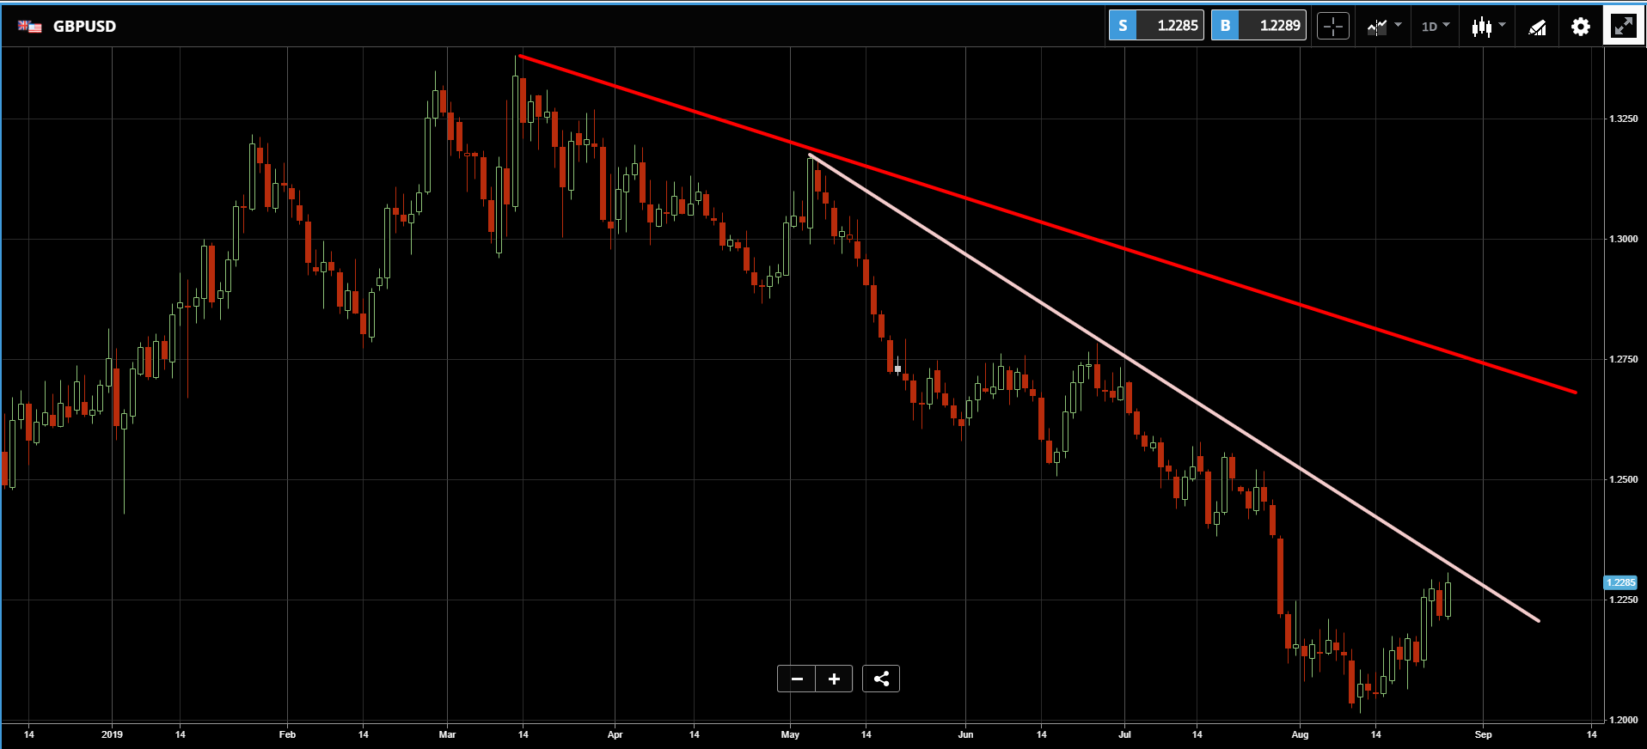Click the Apr label on time axis
The height and width of the screenshot is (749, 1647).
coord(615,734)
